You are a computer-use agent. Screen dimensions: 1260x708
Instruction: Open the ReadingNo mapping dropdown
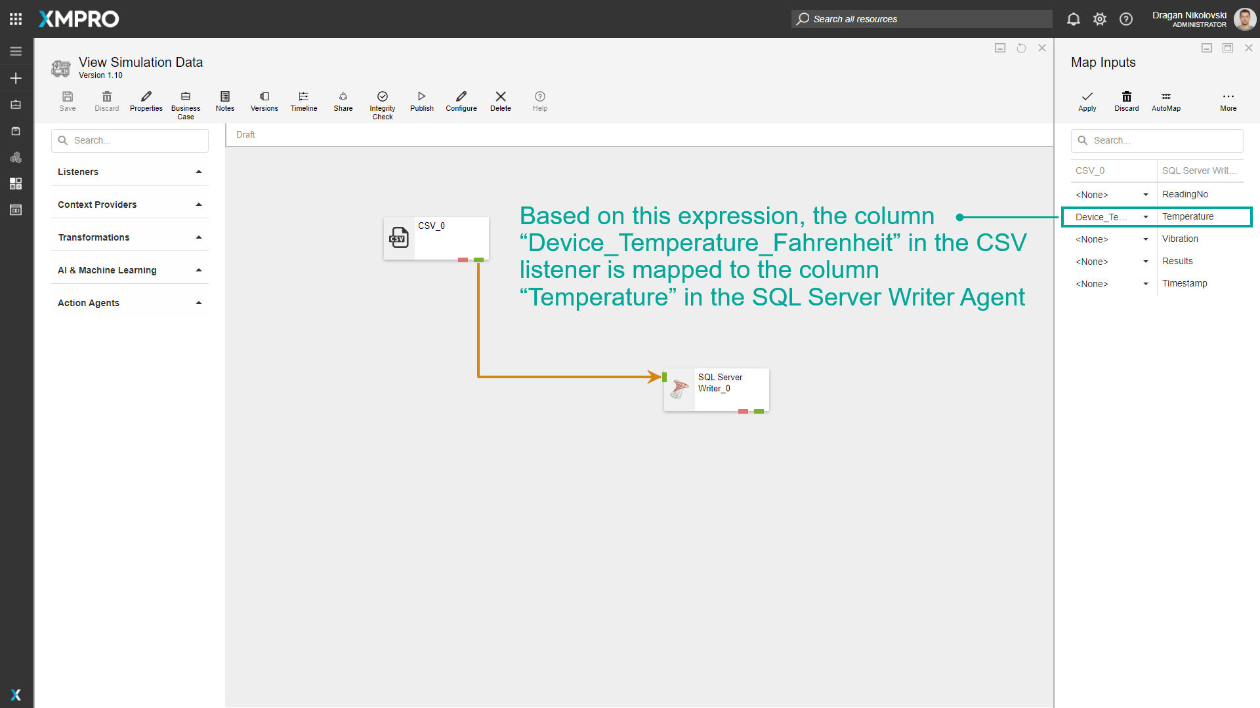click(x=1145, y=195)
